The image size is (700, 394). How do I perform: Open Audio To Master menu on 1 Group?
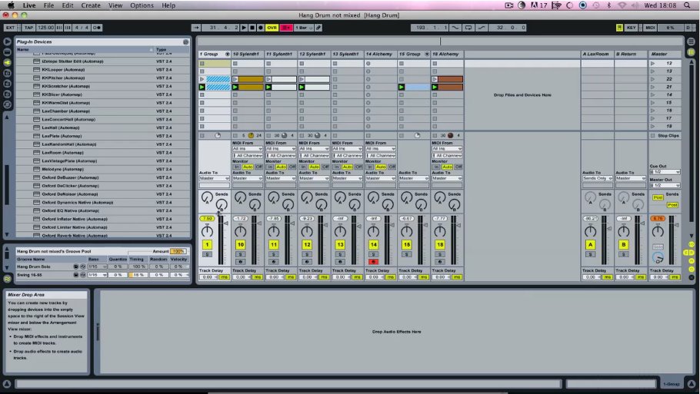214,178
